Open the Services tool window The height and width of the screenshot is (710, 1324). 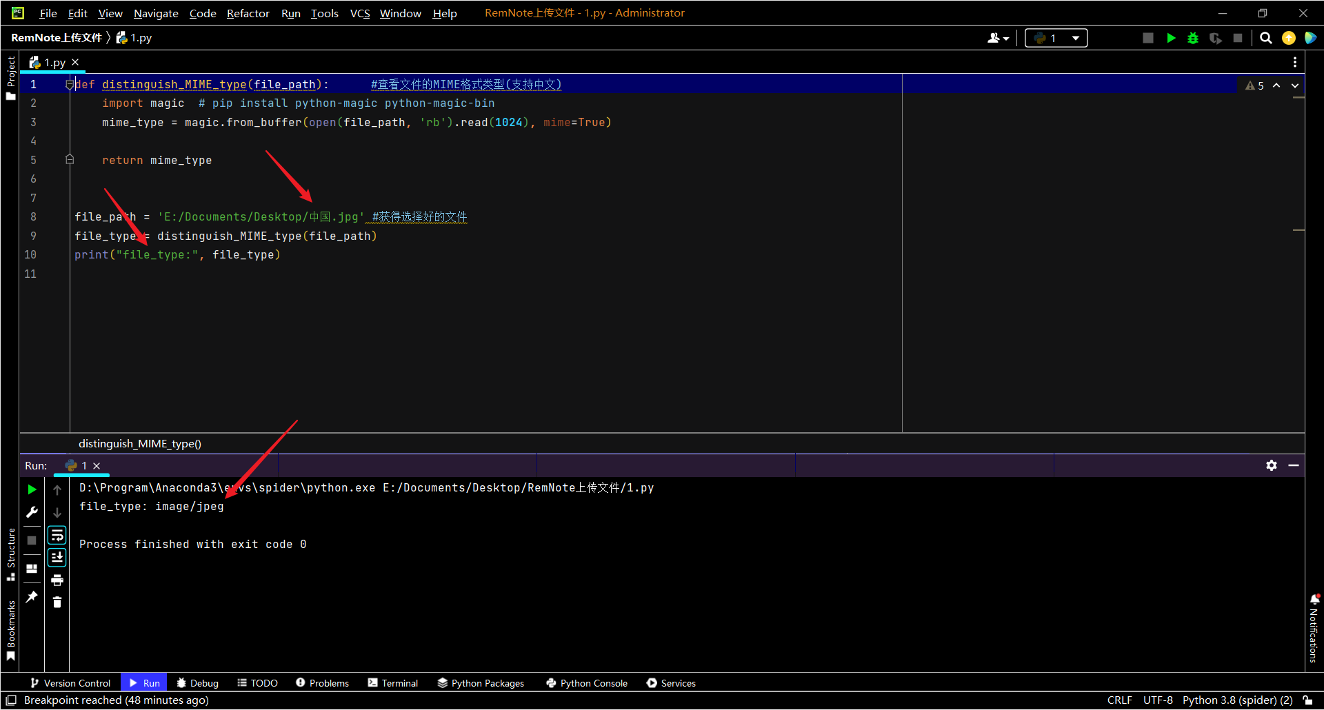click(671, 683)
